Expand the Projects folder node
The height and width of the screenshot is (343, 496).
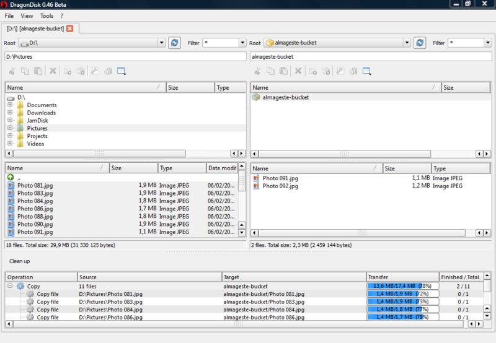pyautogui.click(x=10, y=136)
